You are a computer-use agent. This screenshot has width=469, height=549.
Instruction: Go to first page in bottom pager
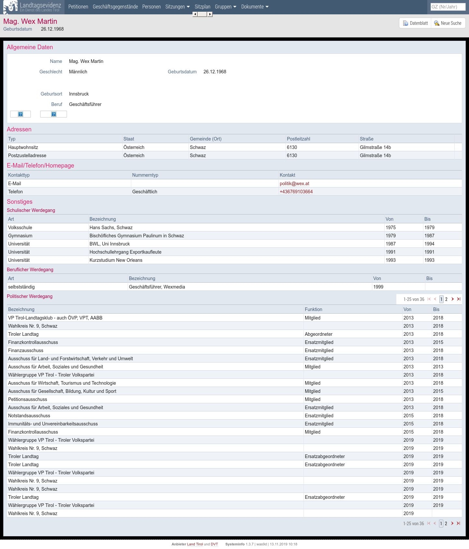429,523
